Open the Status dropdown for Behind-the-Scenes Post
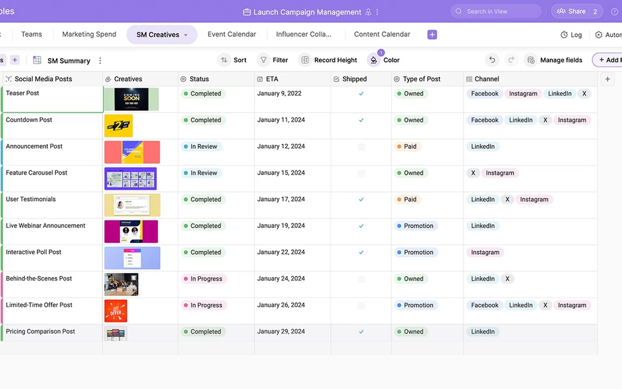622x389 pixels. [204, 279]
